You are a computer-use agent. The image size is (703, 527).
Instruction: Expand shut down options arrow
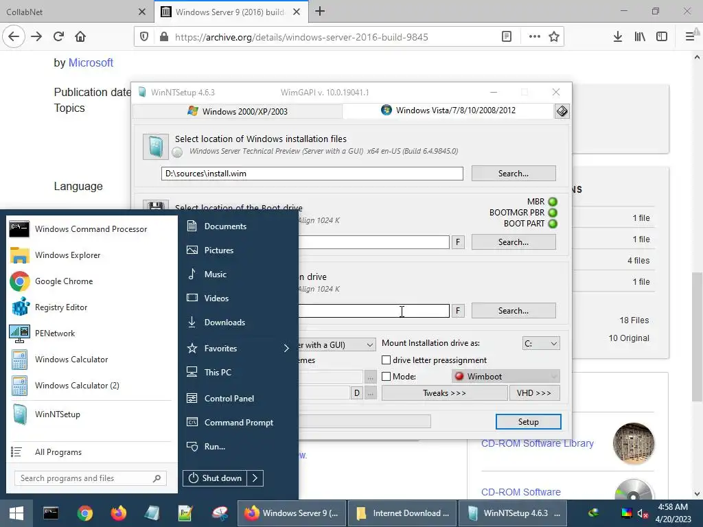click(x=255, y=478)
